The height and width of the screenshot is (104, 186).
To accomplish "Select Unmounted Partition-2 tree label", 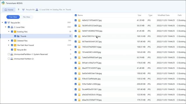I will click(24, 59).
